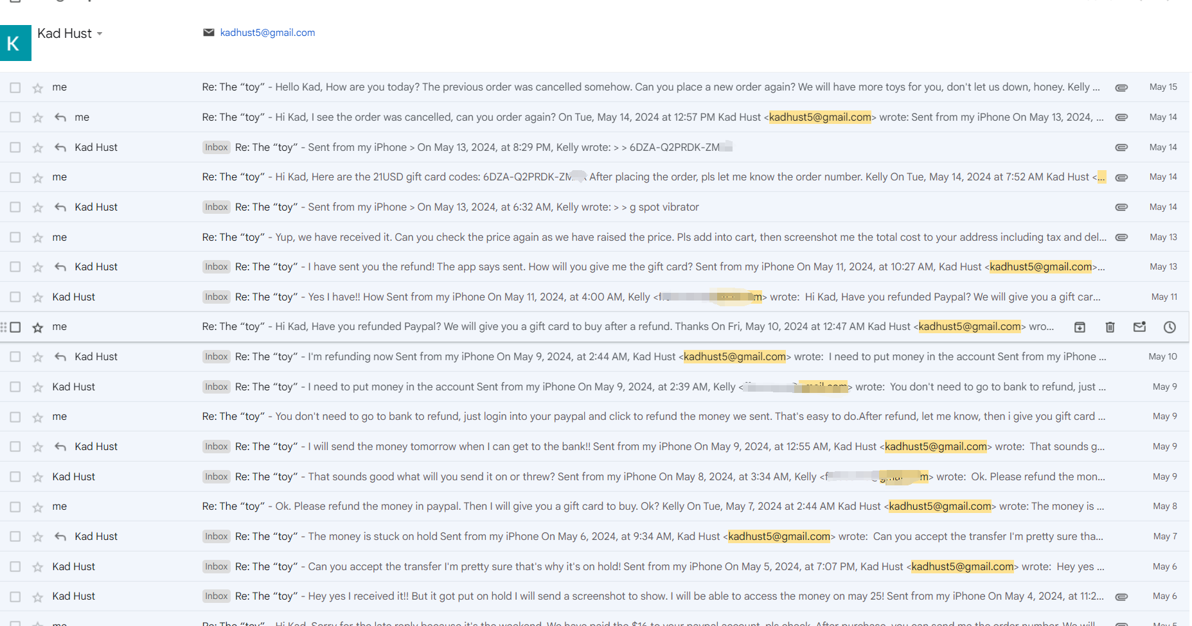Select checkbox for May 15 email
1192x626 pixels.
click(x=15, y=88)
